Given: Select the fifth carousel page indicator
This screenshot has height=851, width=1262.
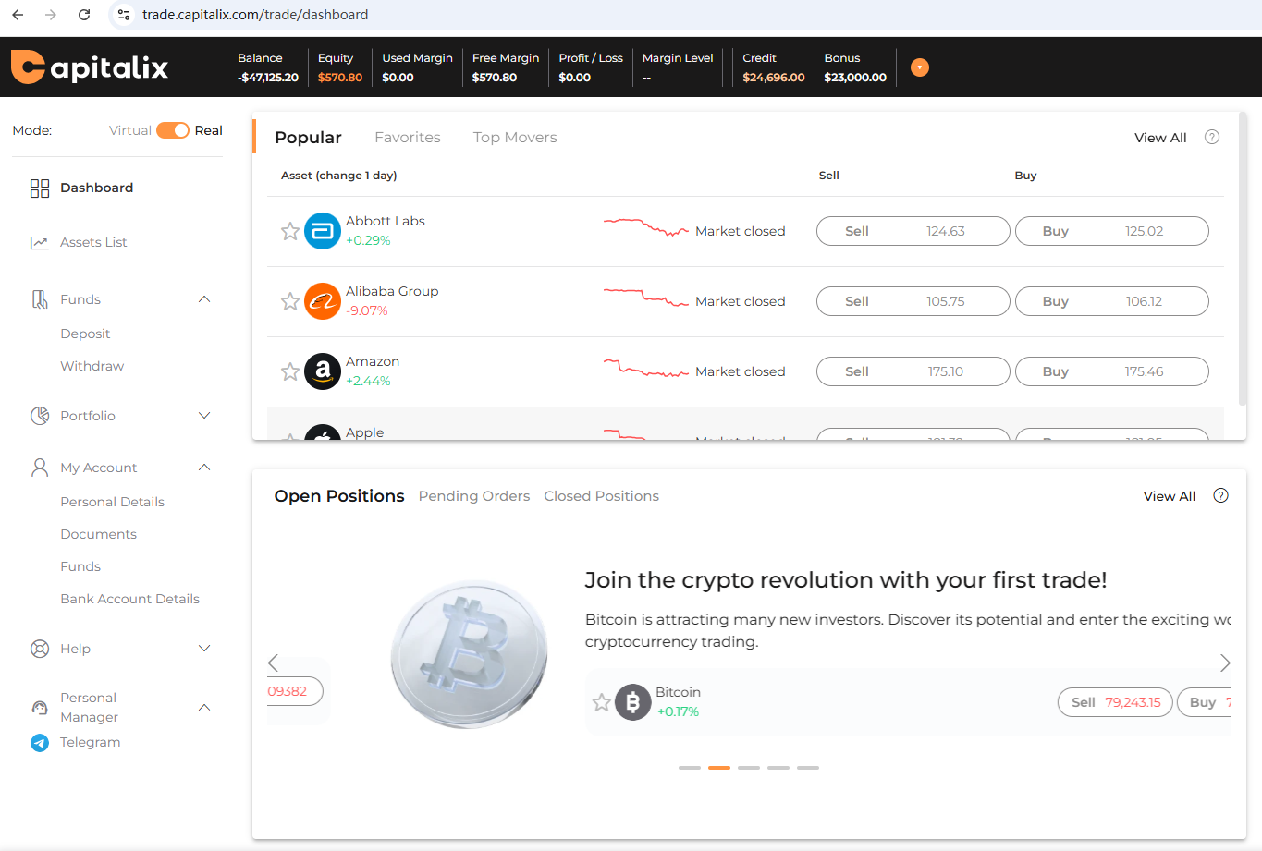Looking at the screenshot, I should coord(808,768).
